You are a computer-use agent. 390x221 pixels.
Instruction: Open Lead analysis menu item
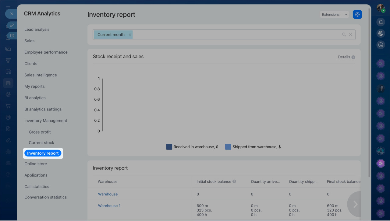click(x=37, y=30)
